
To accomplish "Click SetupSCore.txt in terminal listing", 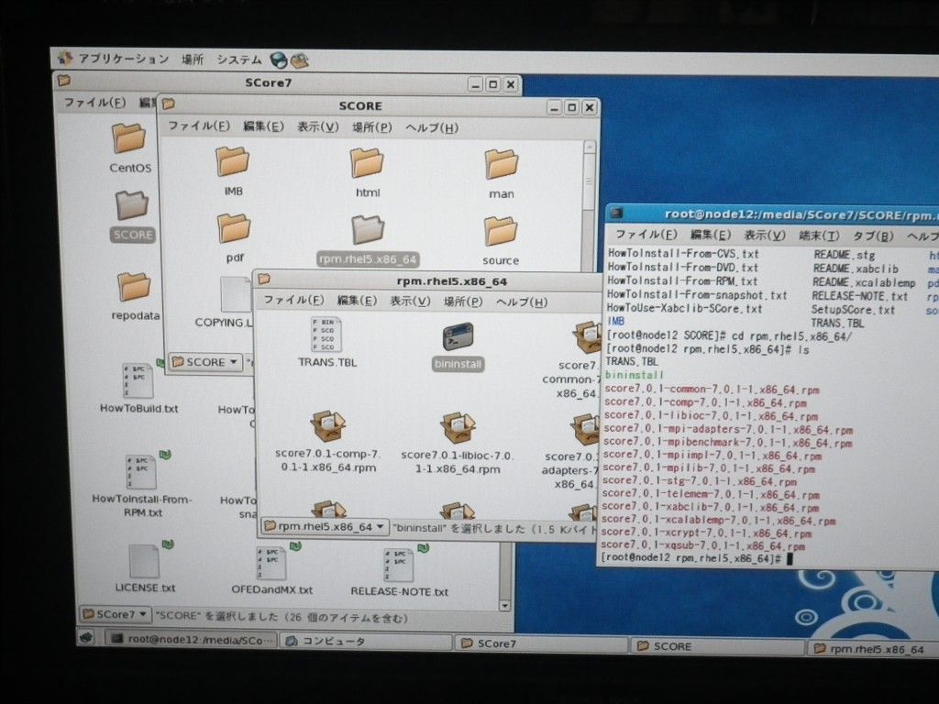I will pyautogui.click(x=853, y=310).
